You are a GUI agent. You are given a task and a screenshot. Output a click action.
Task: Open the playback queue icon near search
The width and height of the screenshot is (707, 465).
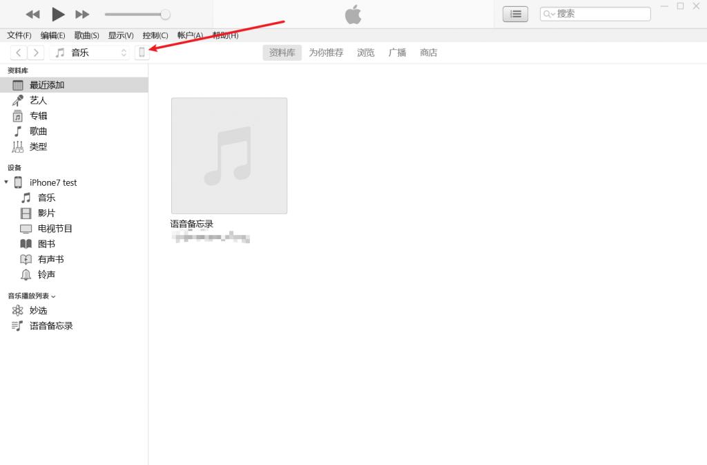click(514, 14)
